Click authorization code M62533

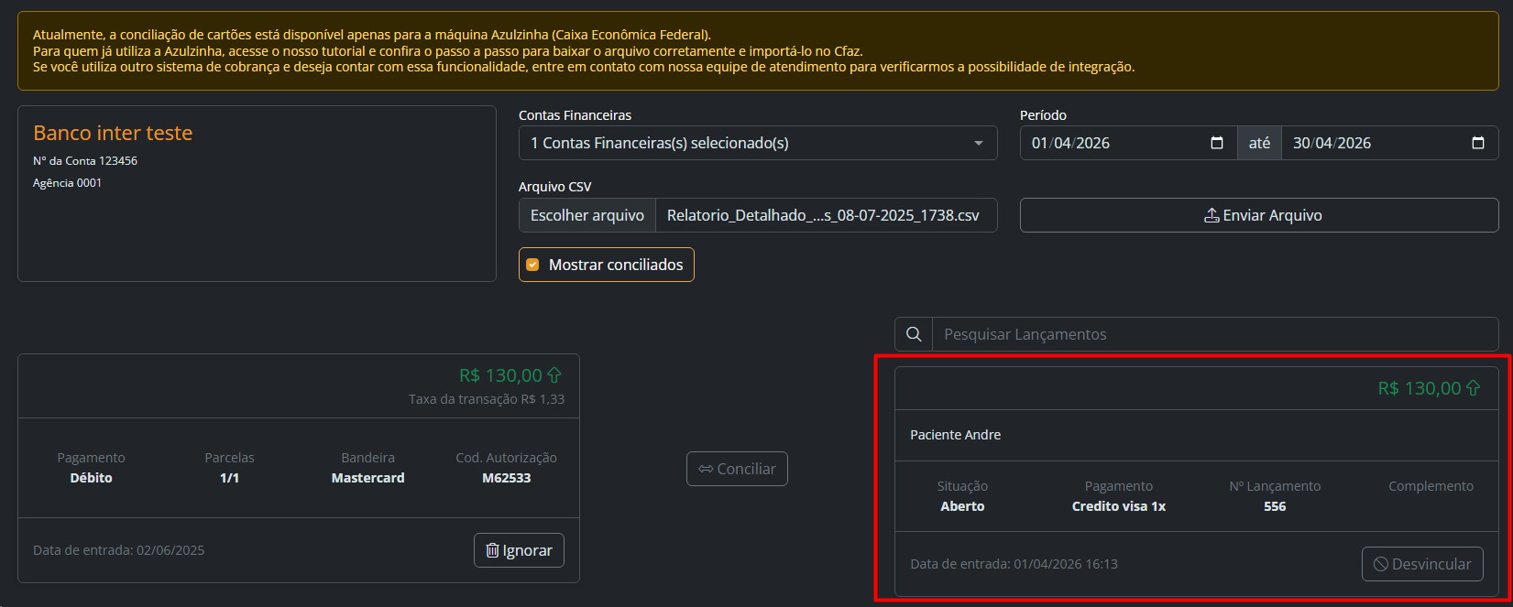(x=506, y=478)
